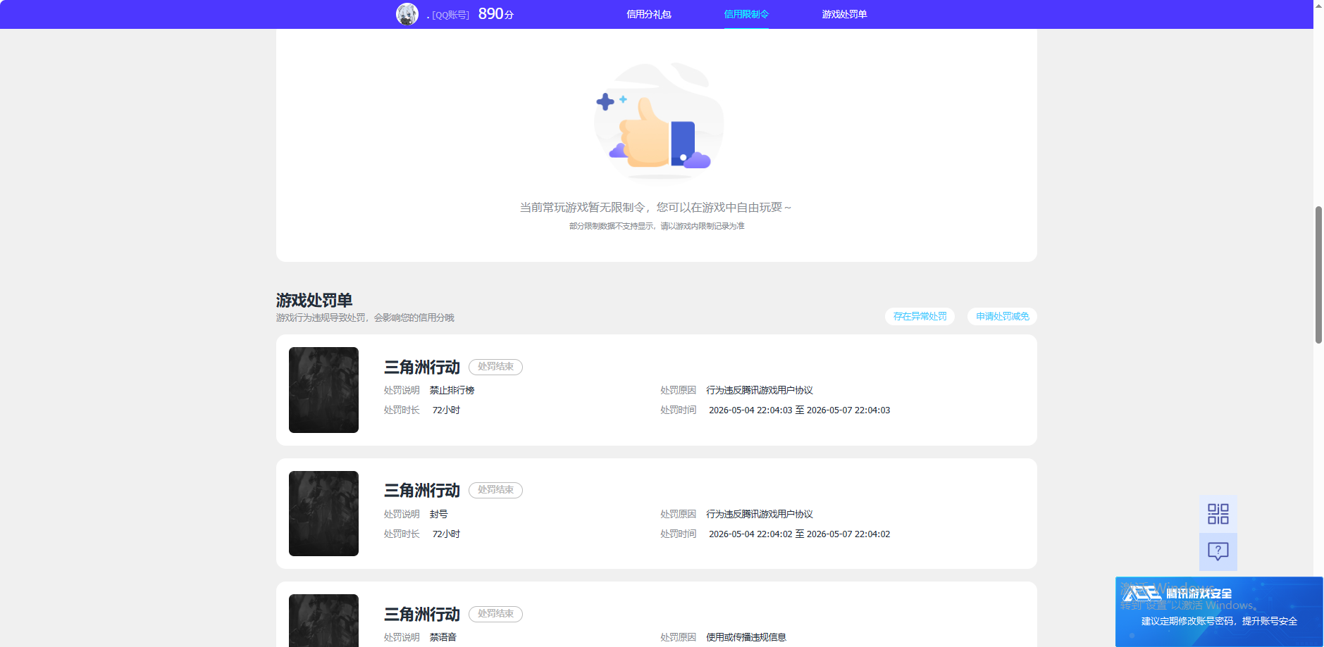Image resolution: width=1324 pixels, height=647 pixels.
Task: Open the 信用分礼包 tab
Action: 648,14
